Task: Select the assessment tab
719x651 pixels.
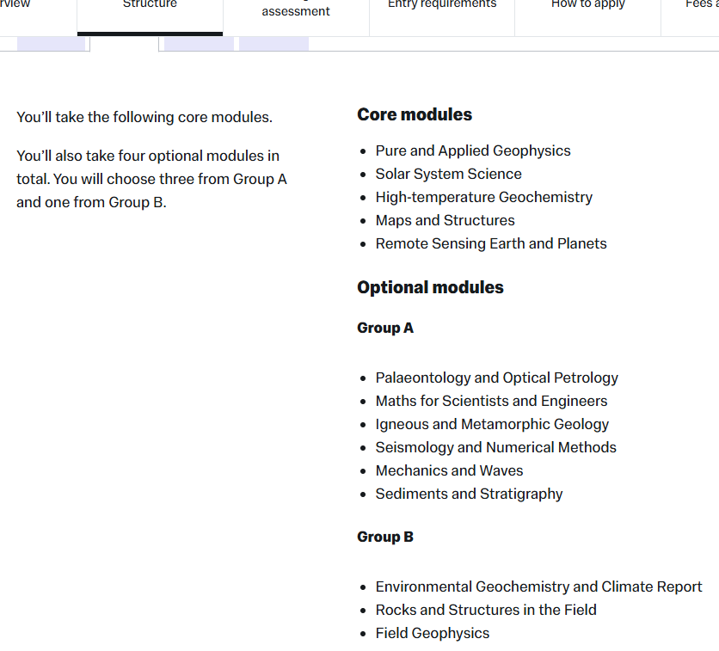Action: [296, 11]
